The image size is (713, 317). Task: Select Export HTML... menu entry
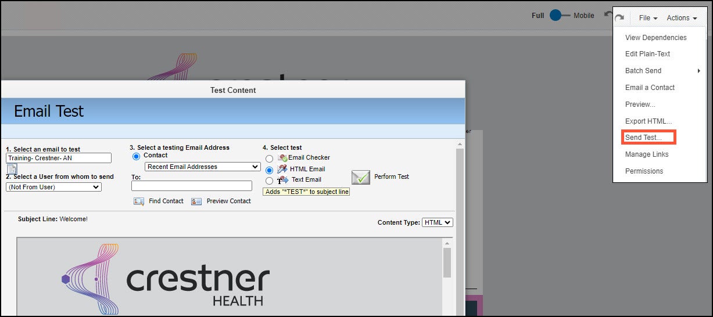(x=648, y=121)
